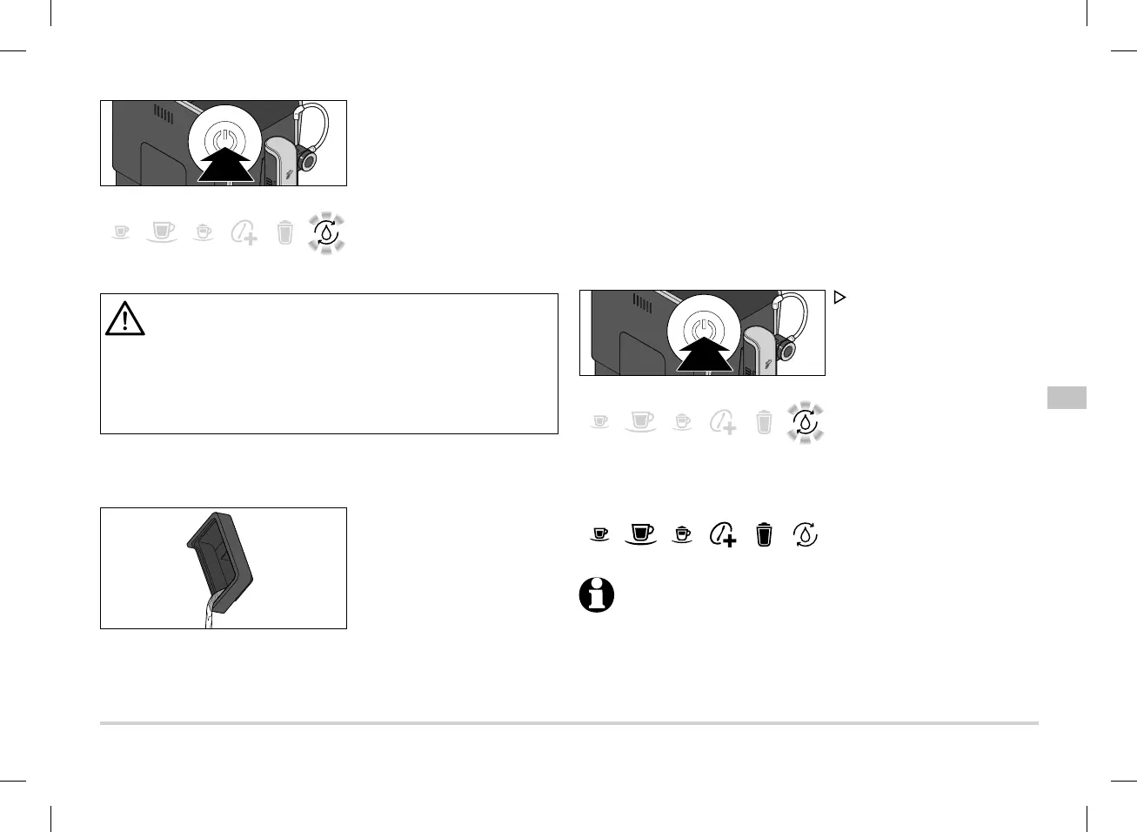Tap the dimmed intensity plus under the right-hand illustration
Screen dimensions: 1137x832
point(723,422)
